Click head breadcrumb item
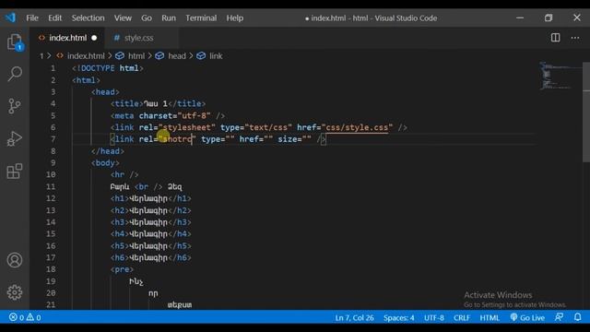The height and width of the screenshot is (332, 590). (177, 55)
